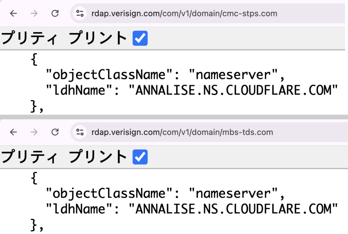Click "objectClassName" line in cmc-stps.com window

165,75
